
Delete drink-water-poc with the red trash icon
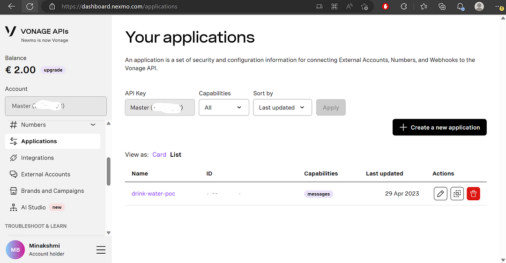tap(473, 194)
